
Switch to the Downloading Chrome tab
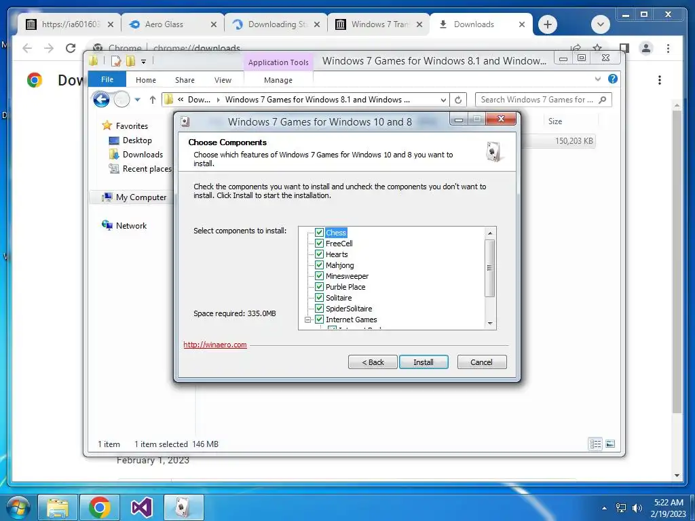coord(276,24)
